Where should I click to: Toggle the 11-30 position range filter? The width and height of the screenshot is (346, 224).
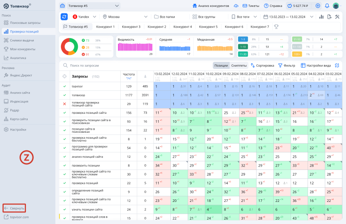(243, 54)
